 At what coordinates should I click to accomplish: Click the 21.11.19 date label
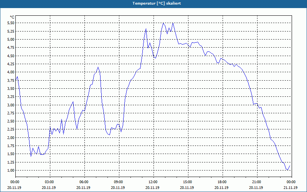(x=290, y=187)
